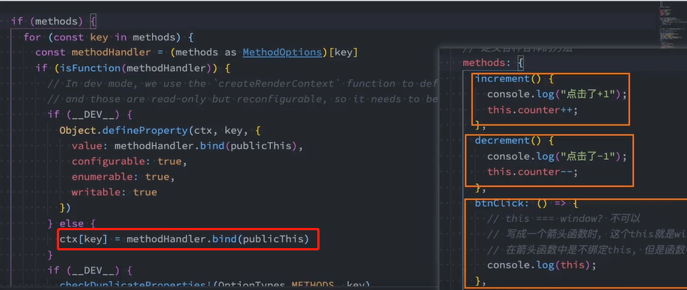Click the 'isFunction(methodHandler)' condition
This screenshot has height=290, width=687.
(x=133, y=68)
